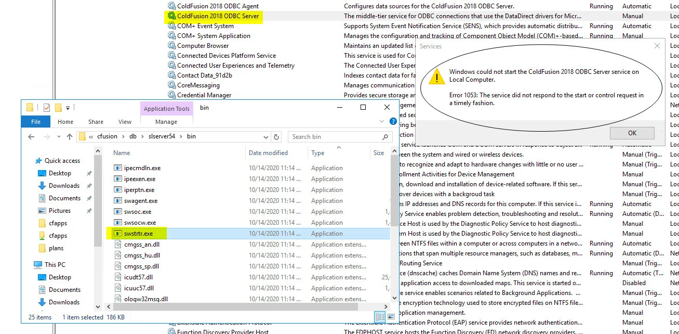Open Quick access in the navigation pane

[62, 161]
